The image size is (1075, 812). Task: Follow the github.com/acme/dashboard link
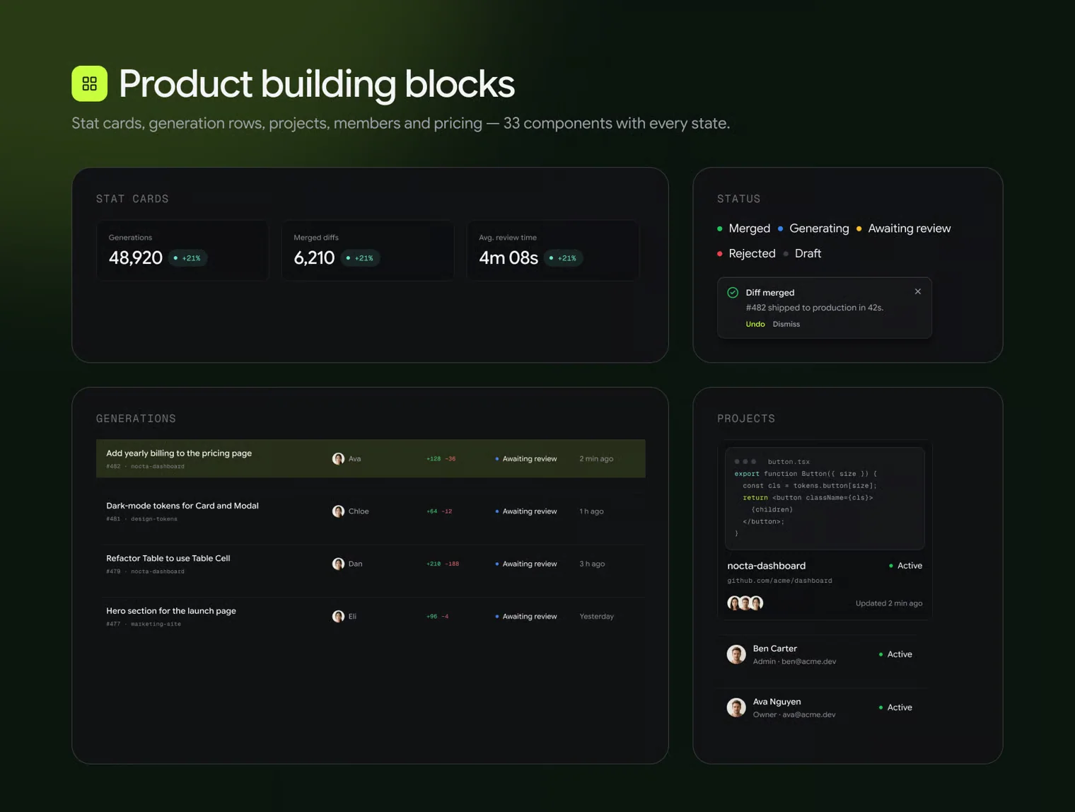click(x=779, y=581)
